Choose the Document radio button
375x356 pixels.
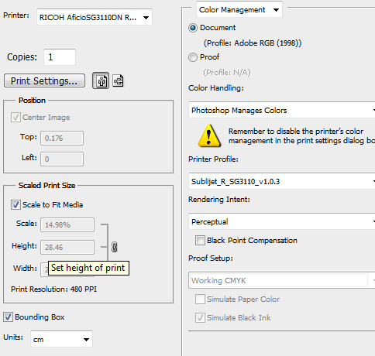(193, 28)
